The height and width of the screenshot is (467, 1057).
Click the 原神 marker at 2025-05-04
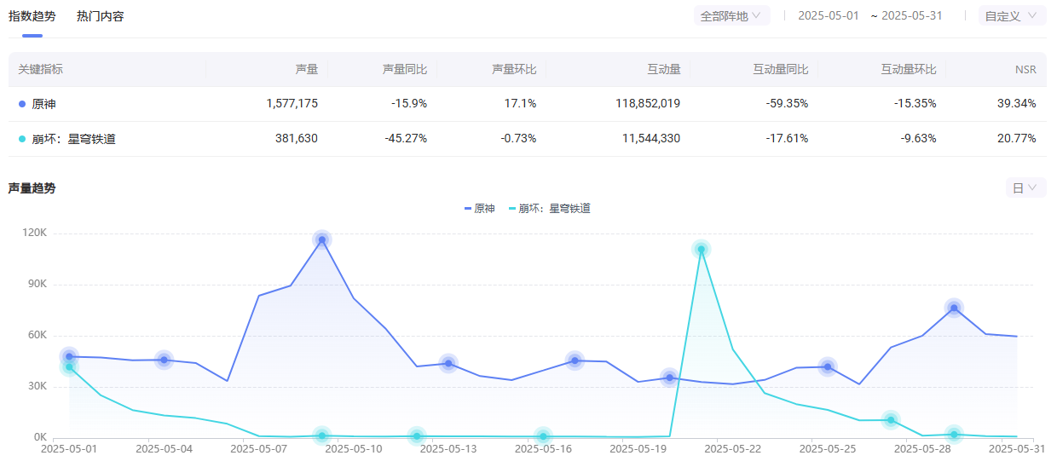pyautogui.click(x=164, y=360)
